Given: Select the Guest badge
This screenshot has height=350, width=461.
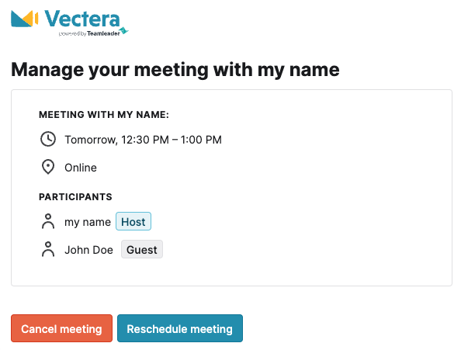Looking at the screenshot, I should [142, 249].
